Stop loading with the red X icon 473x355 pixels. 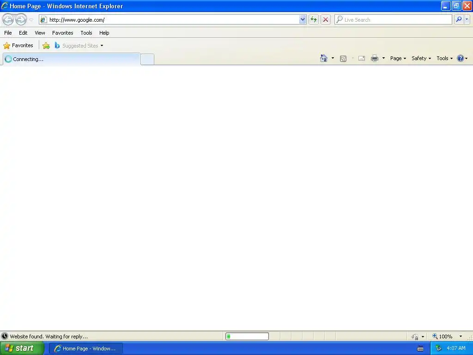point(326,19)
